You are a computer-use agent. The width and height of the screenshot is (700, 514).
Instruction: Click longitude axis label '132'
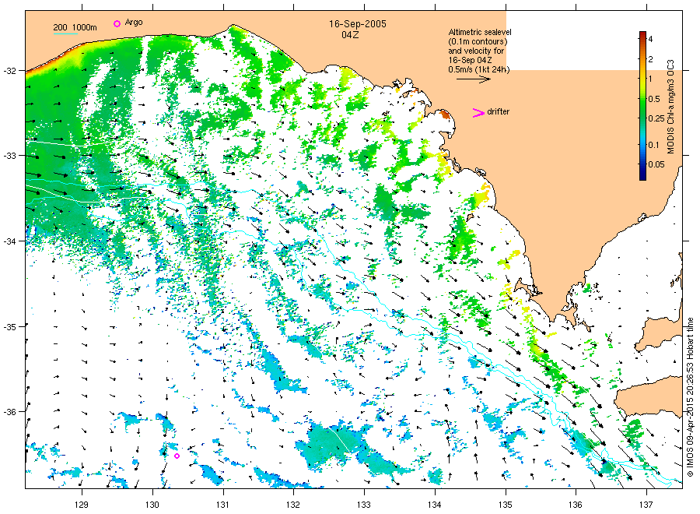click(x=293, y=505)
